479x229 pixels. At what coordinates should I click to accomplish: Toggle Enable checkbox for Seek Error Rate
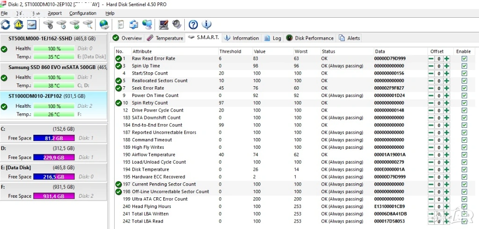coord(464,88)
